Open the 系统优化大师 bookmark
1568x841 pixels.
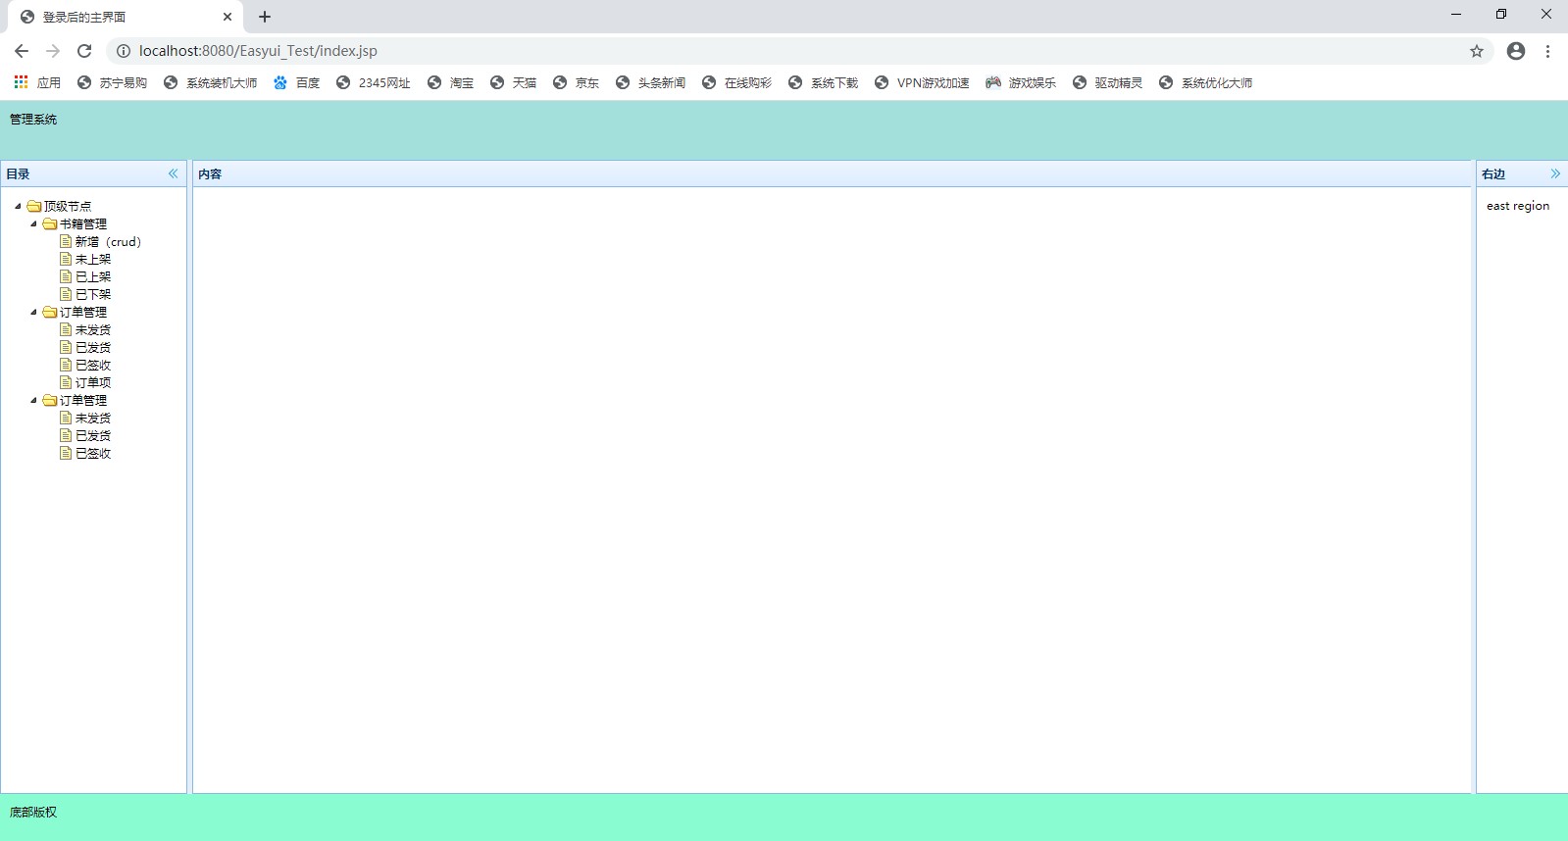(x=1205, y=82)
